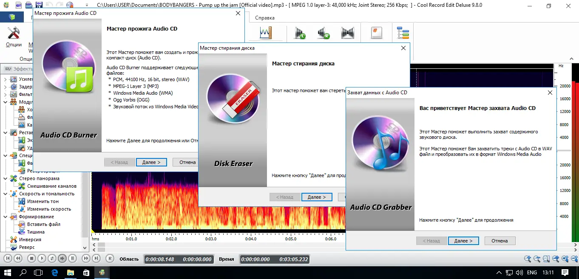Pause playback with the pause button
The image size is (579, 279).
click(x=72, y=258)
